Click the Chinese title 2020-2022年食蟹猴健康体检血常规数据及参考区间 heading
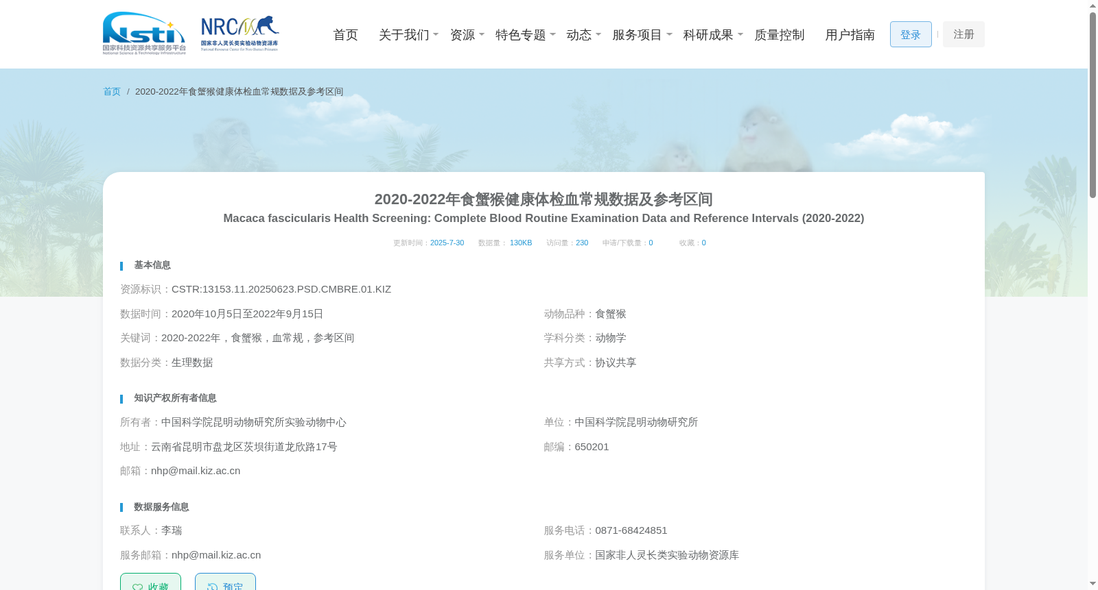 pyautogui.click(x=544, y=199)
